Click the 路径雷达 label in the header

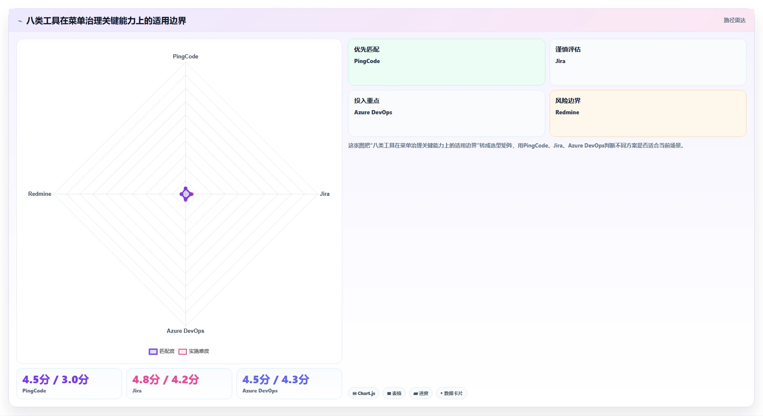734,20
